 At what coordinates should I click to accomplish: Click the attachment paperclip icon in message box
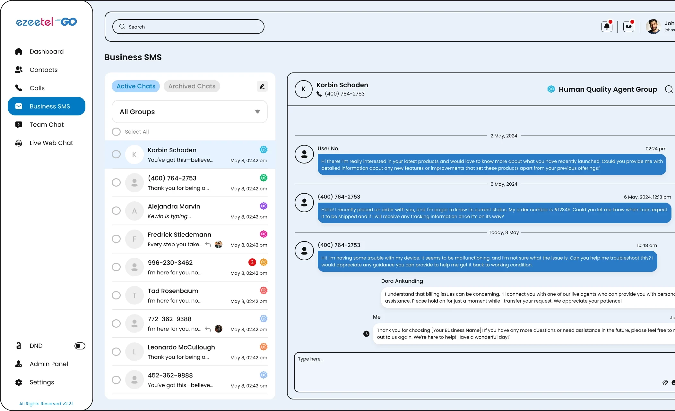665,382
